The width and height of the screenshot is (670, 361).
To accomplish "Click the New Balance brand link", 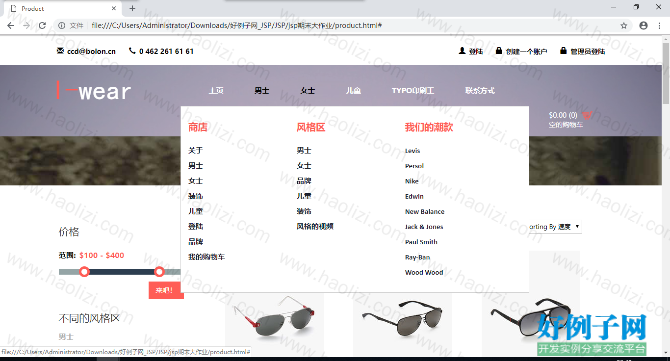I will [425, 211].
